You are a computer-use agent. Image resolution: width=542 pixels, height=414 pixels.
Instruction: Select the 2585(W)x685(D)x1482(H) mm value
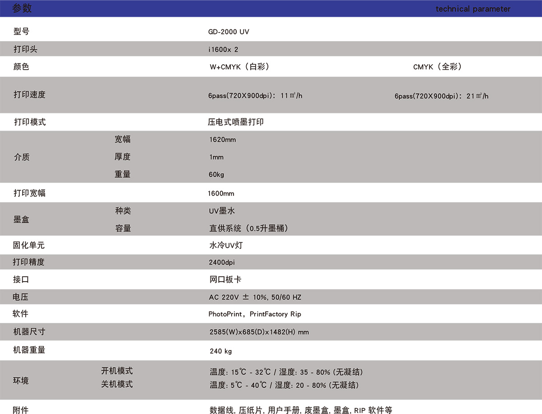[x=259, y=332]
